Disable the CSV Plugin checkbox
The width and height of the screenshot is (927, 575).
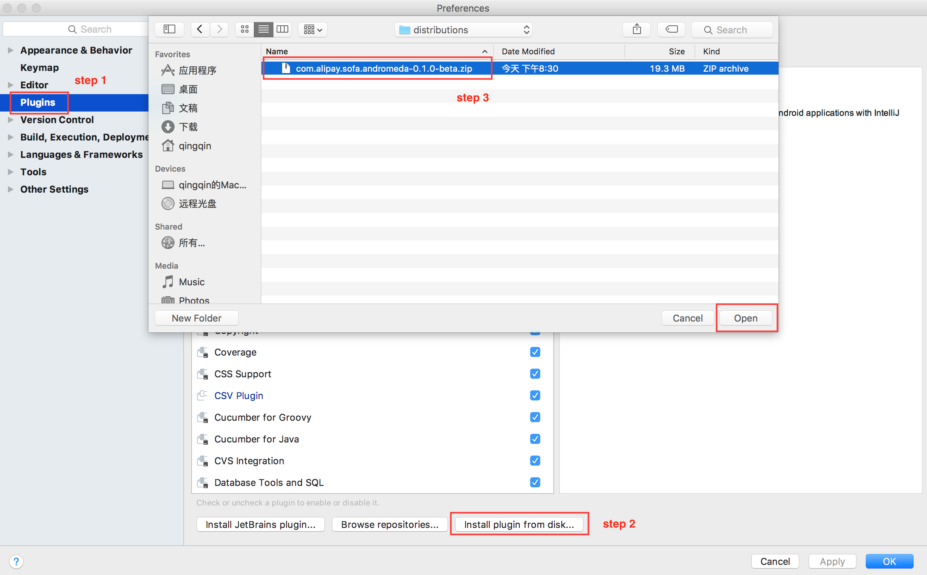pos(534,395)
